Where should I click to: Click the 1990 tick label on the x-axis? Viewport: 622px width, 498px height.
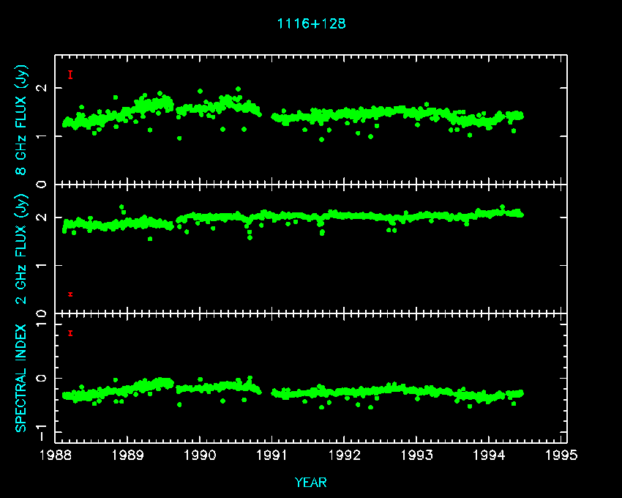pyautogui.click(x=201, y=456)
